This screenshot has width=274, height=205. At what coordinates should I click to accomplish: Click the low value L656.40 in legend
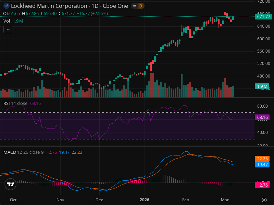[x=49, y=14]
